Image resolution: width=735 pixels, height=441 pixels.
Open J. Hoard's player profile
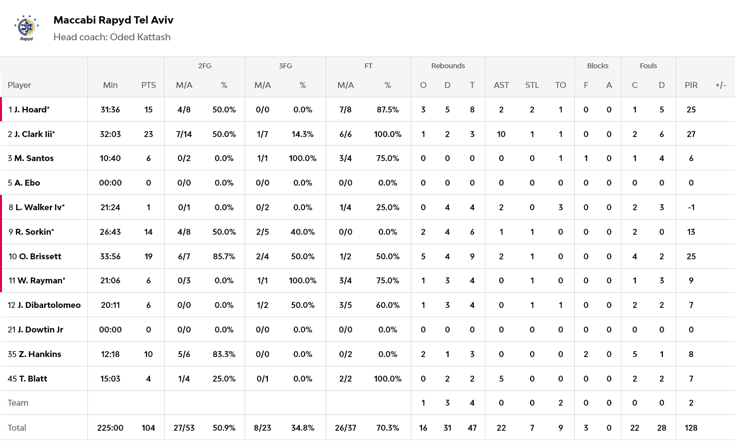tap(31, 110)
